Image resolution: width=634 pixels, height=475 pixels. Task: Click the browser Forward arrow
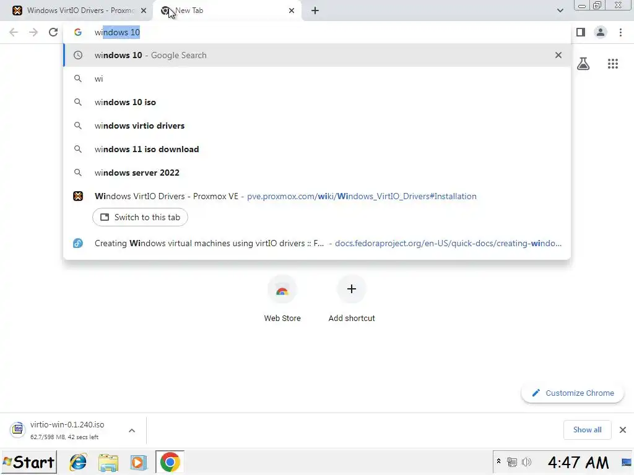click(33, 32)
